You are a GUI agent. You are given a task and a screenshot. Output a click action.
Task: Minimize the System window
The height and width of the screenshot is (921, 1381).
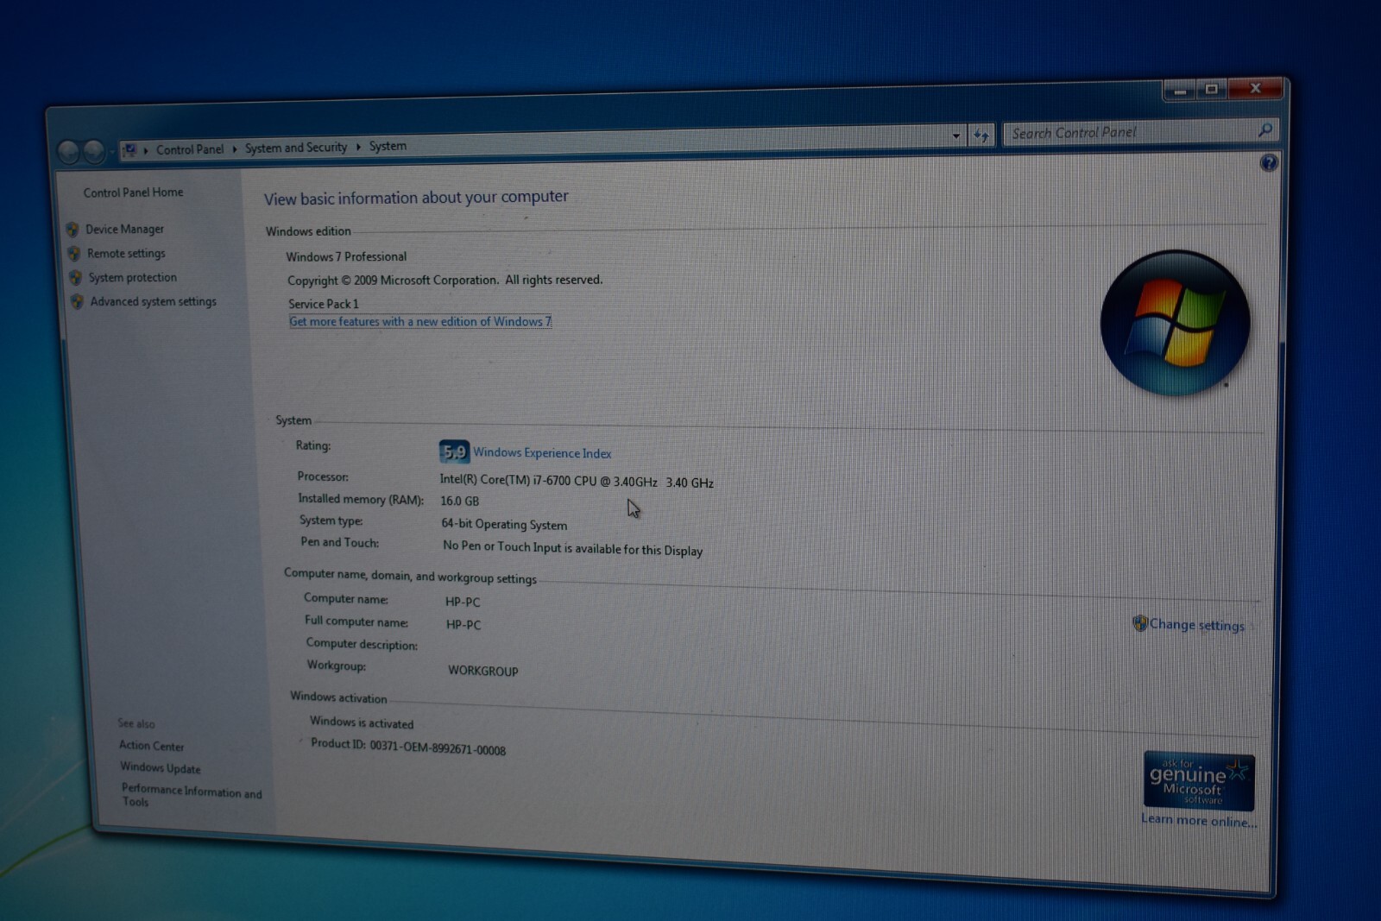1179,90
